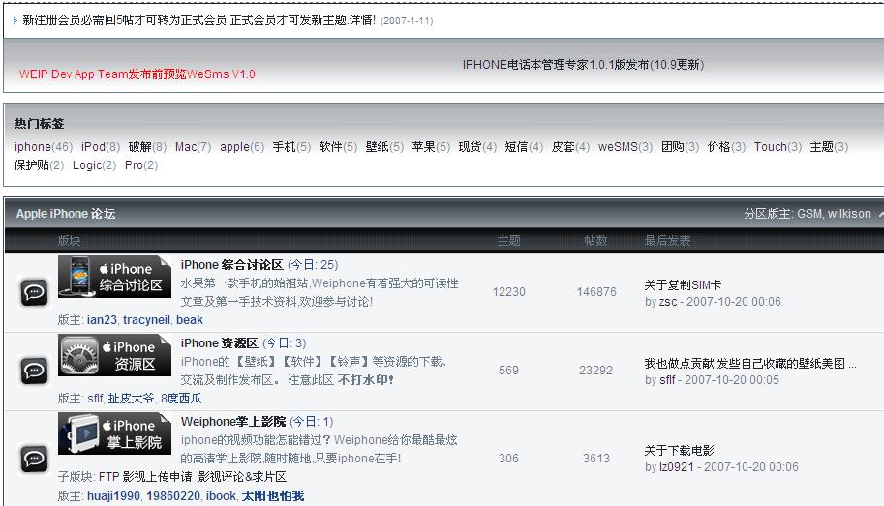This screenshot has width=884, height=506.
Task: Open section moderator wilkison profile
Action: coord(849,214)
